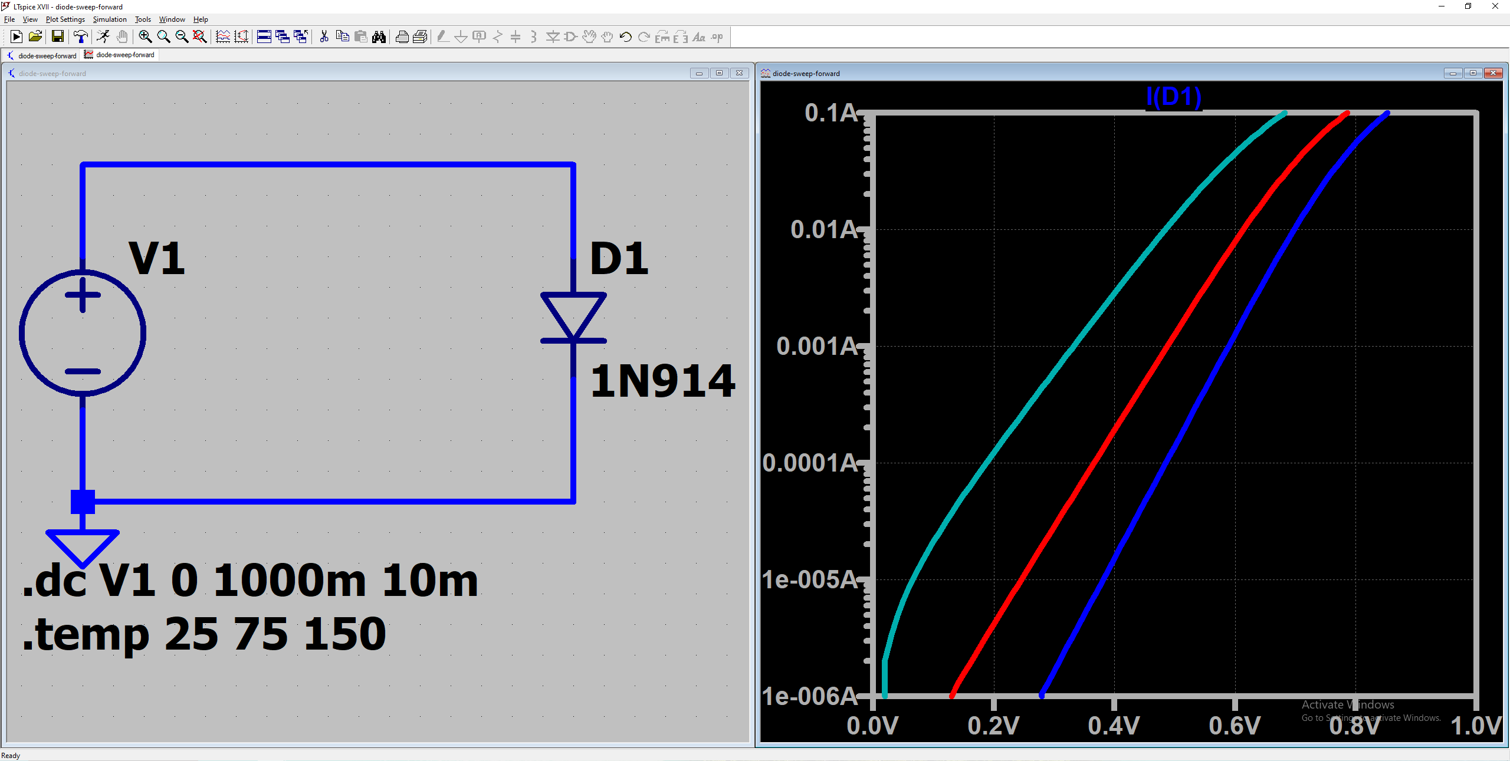Open the Simulation menu
This screenshot has height=761, width=1510.
point(110,19)
